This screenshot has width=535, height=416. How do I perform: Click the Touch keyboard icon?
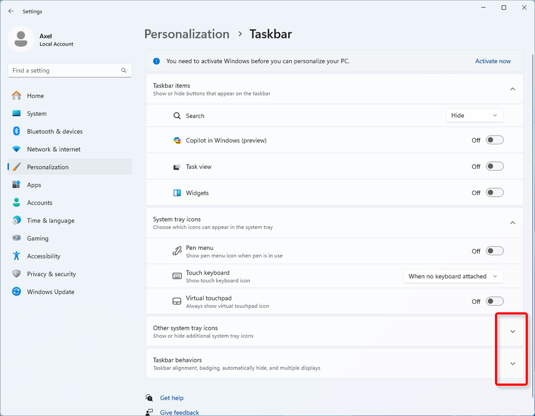pos(177,276)
